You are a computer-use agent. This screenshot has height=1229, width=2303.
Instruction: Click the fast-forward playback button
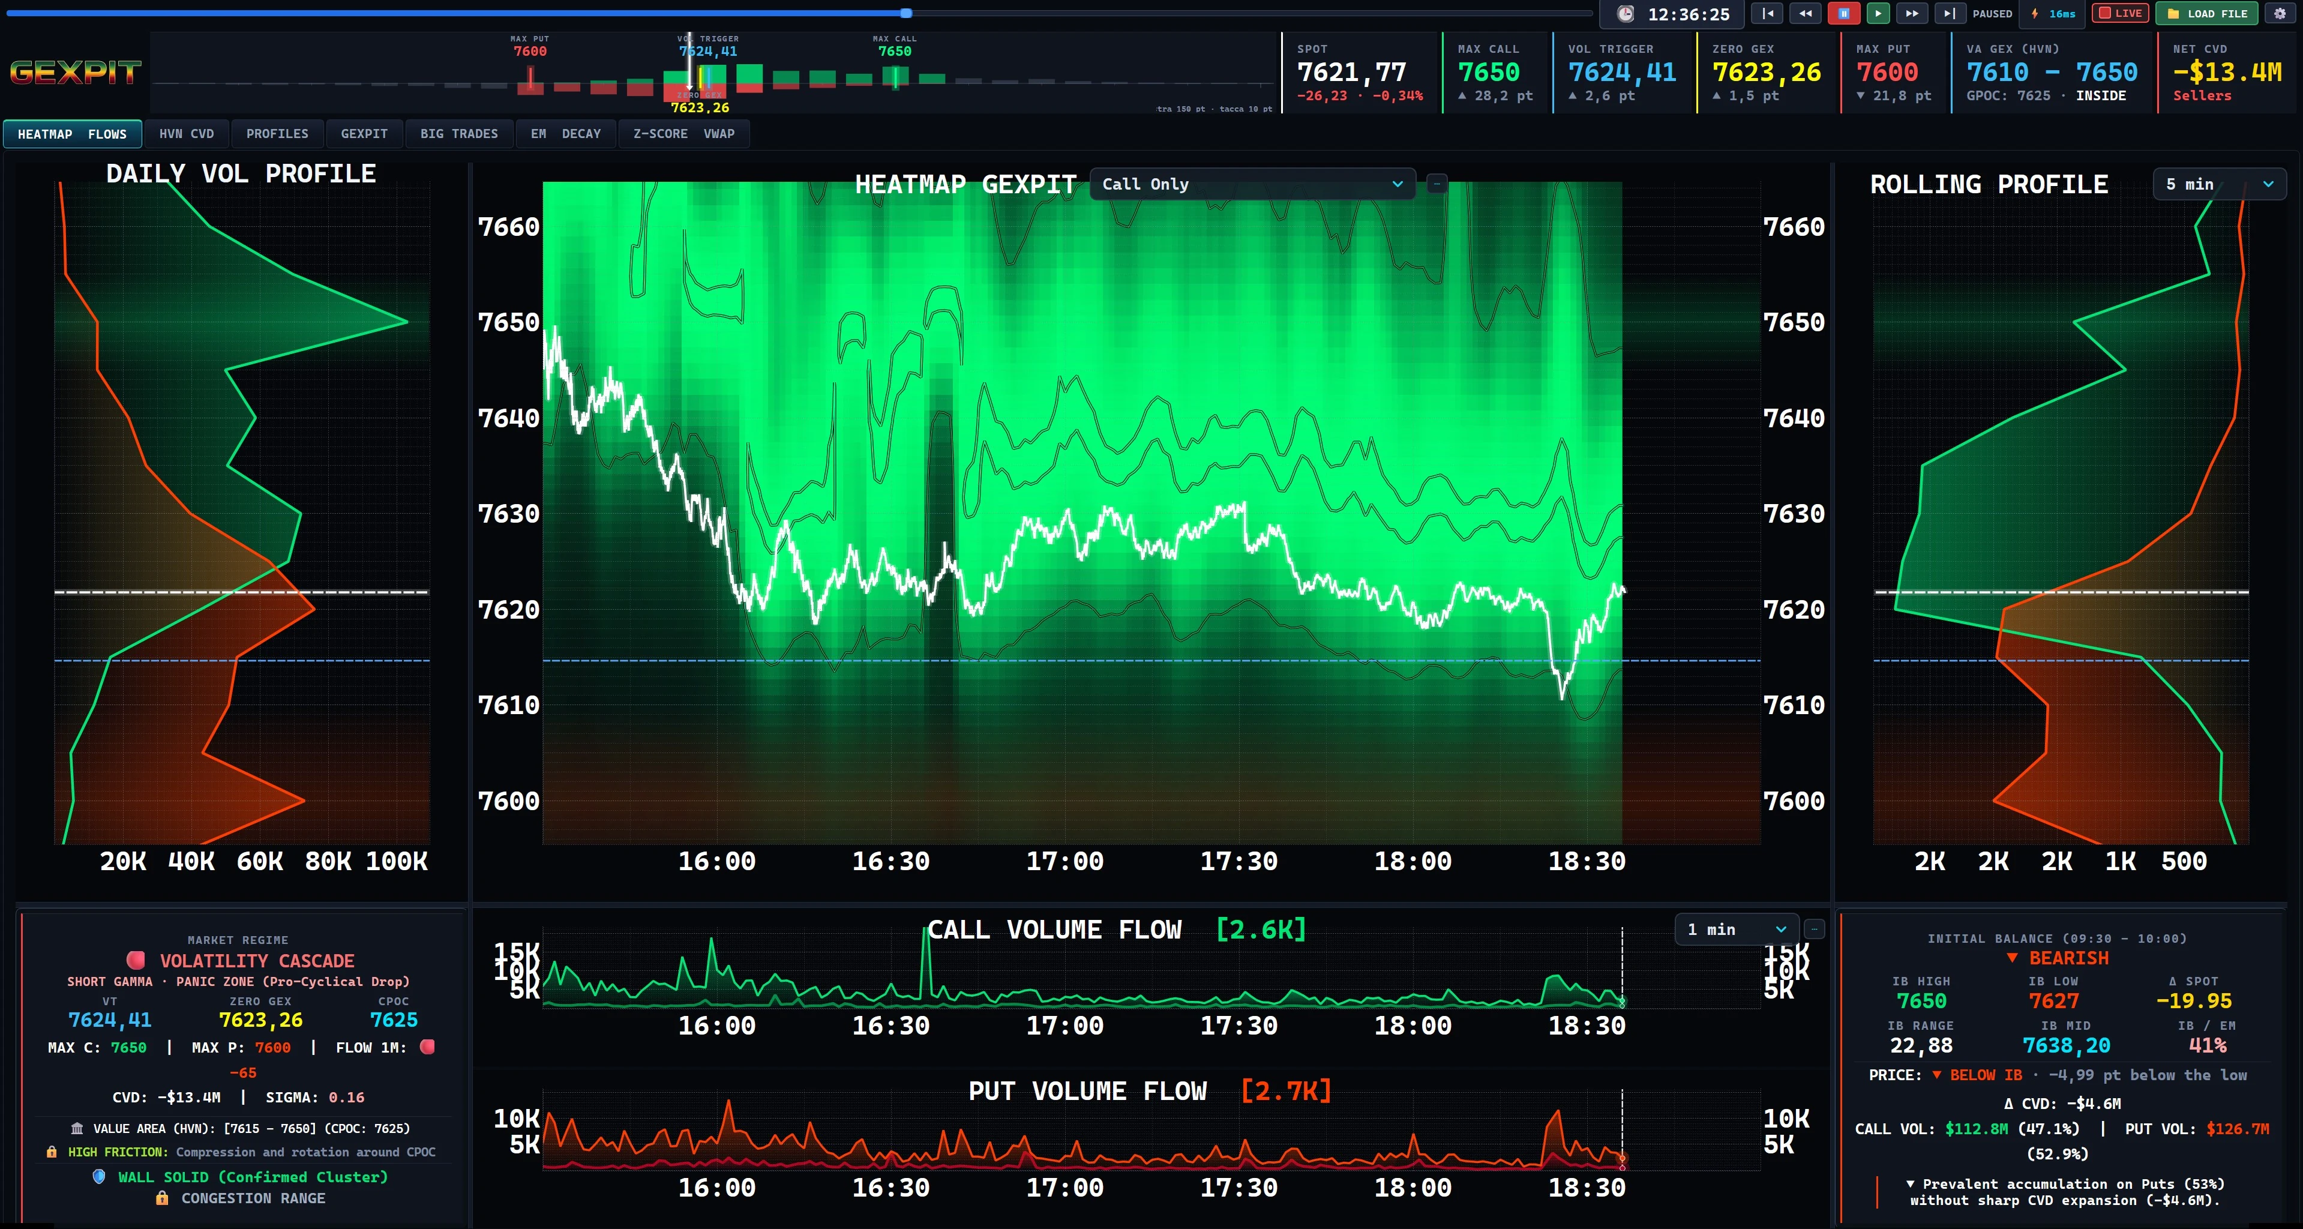(1911, 13)
